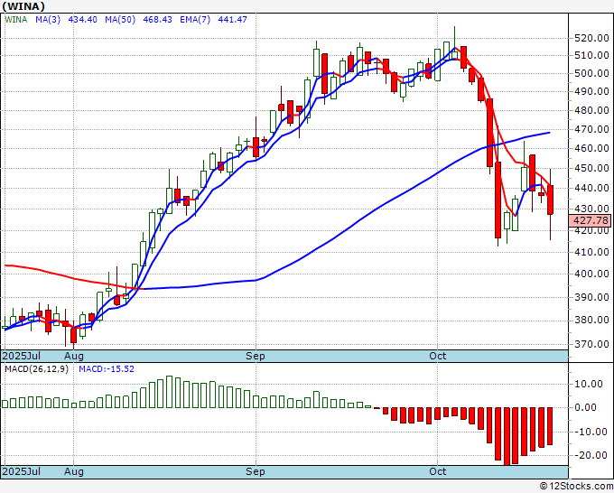Click the 500.00 price axis label
The image size is (614, 493).
click(x=591, y=73)
